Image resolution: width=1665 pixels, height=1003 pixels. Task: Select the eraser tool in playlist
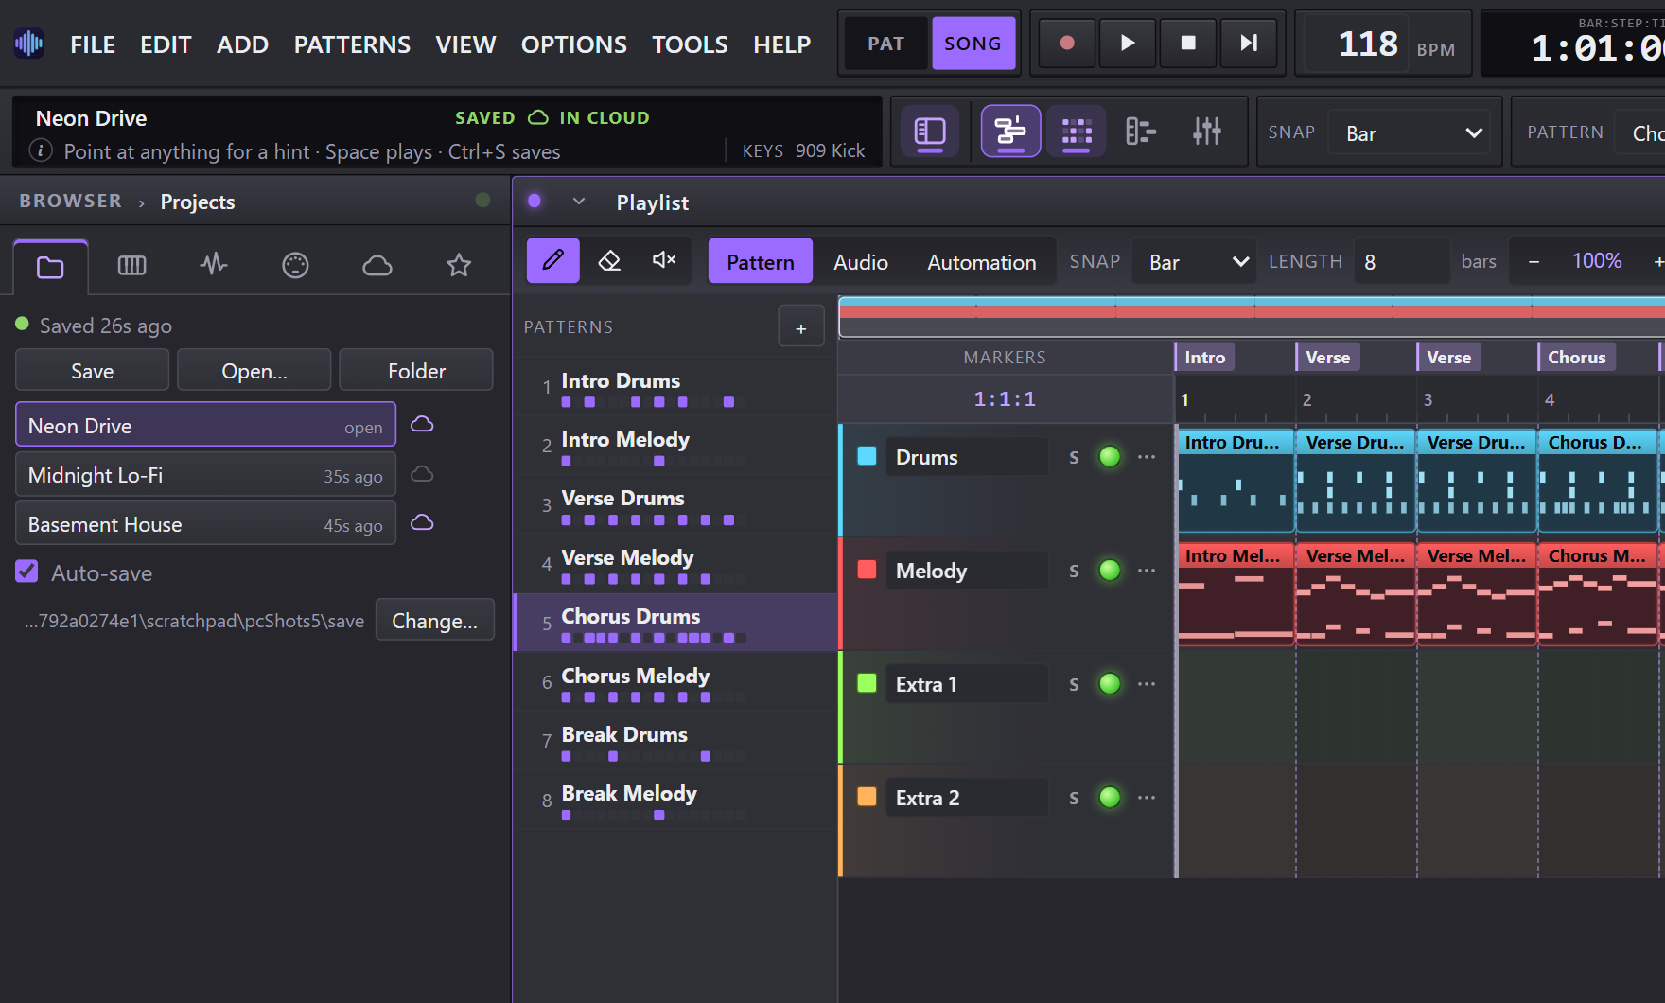(x=609, y=260)
